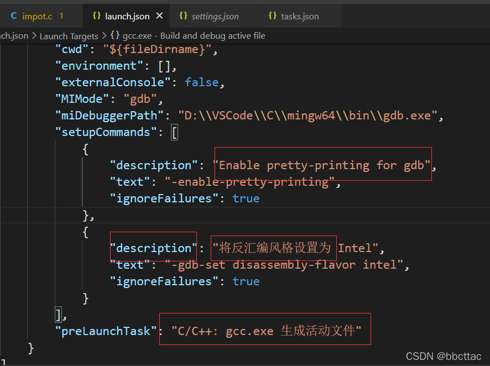Screen dimensions: 490x366
Task: Click the first "ignoreFailures" key
Action: coord(164,198)
